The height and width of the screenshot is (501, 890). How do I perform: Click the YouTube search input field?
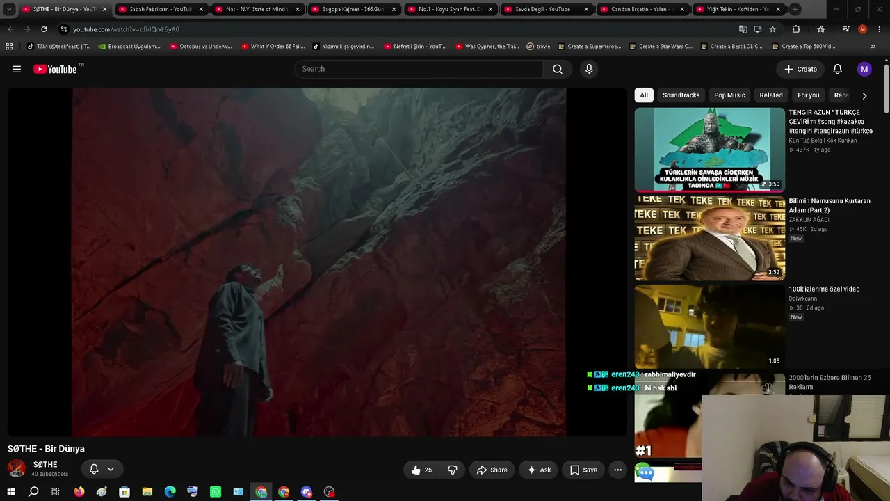(x=419, y=69)
